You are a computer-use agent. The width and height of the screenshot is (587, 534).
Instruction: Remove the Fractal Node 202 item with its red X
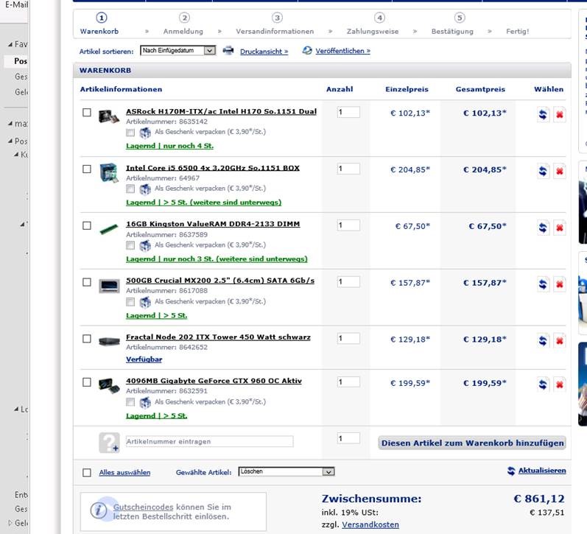click(559, 341)
